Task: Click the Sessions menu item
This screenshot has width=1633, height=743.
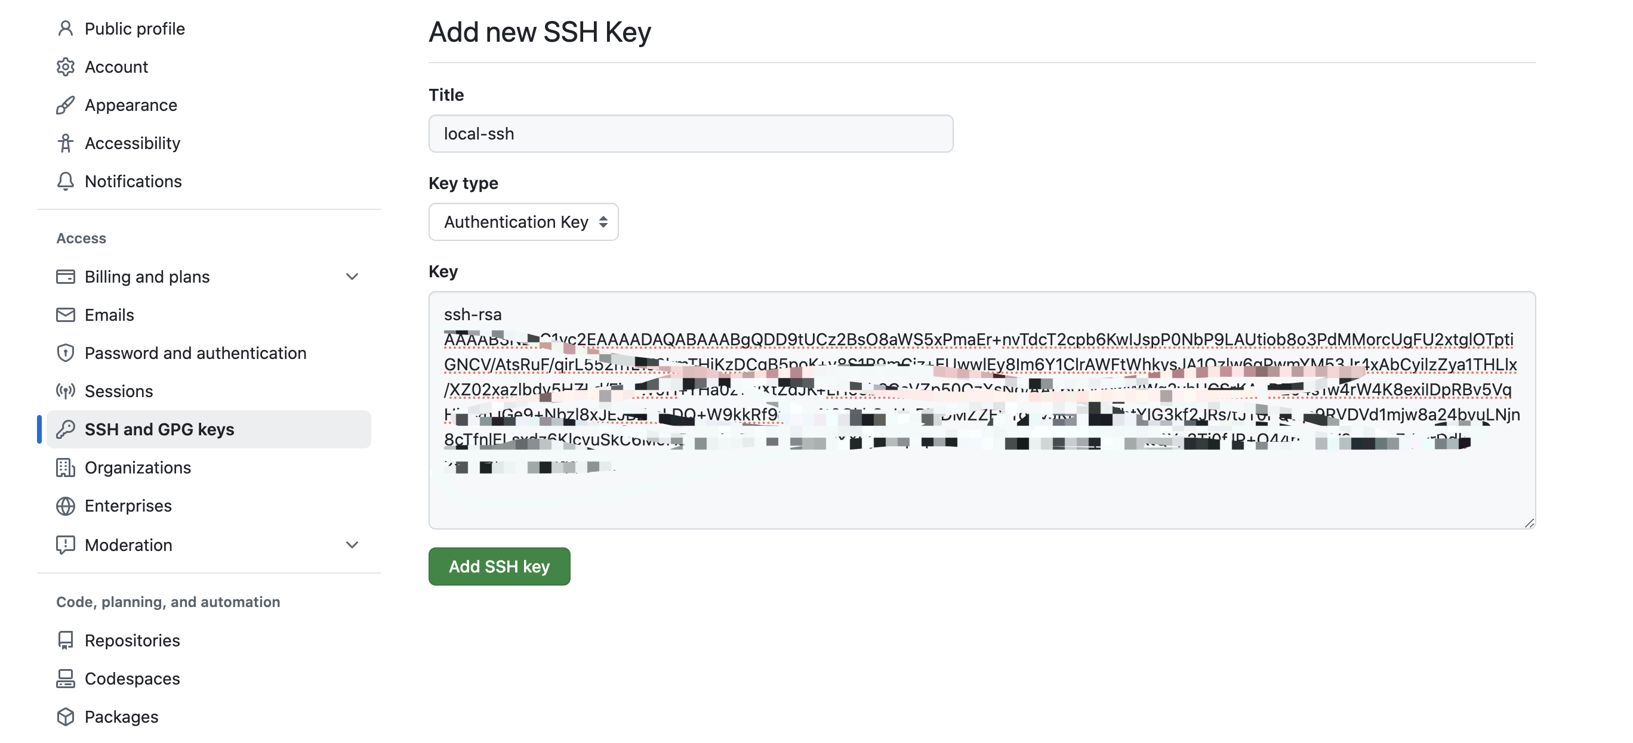Action: pyautogui.click(x=118, y=390)
